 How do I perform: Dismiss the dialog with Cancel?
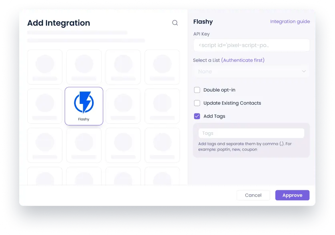click(x=253, y=195)
